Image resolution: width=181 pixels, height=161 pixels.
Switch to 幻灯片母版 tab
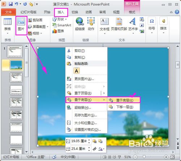[28, 12]
